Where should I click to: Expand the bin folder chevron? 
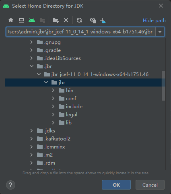coord(53,90)
